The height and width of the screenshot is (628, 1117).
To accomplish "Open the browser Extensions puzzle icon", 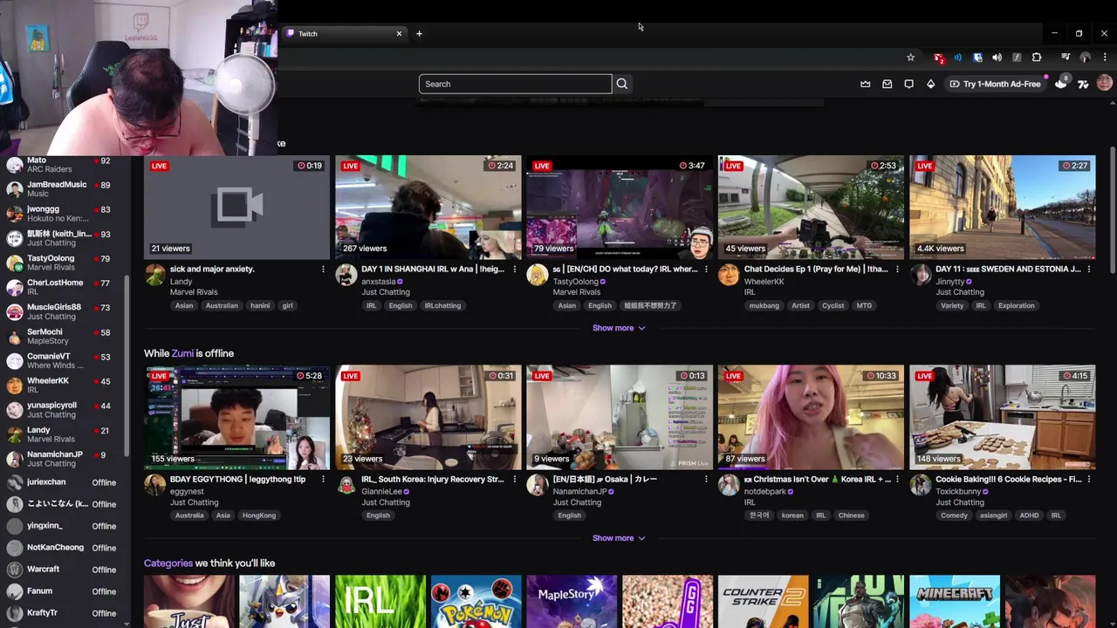I will point(1037,58).
